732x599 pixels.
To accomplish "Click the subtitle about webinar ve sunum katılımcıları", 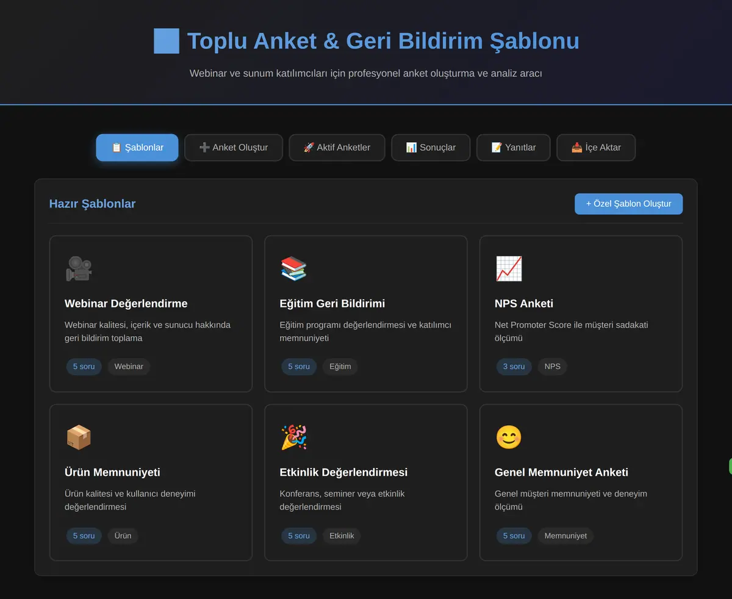I will click(x=366, y=73).
